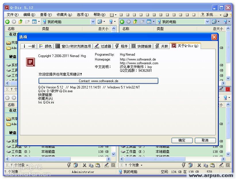Select the first pane layout icon after the layout dropdown
Image resolution: width=236 pixels, height=179 pixels.
click(121, 15)
